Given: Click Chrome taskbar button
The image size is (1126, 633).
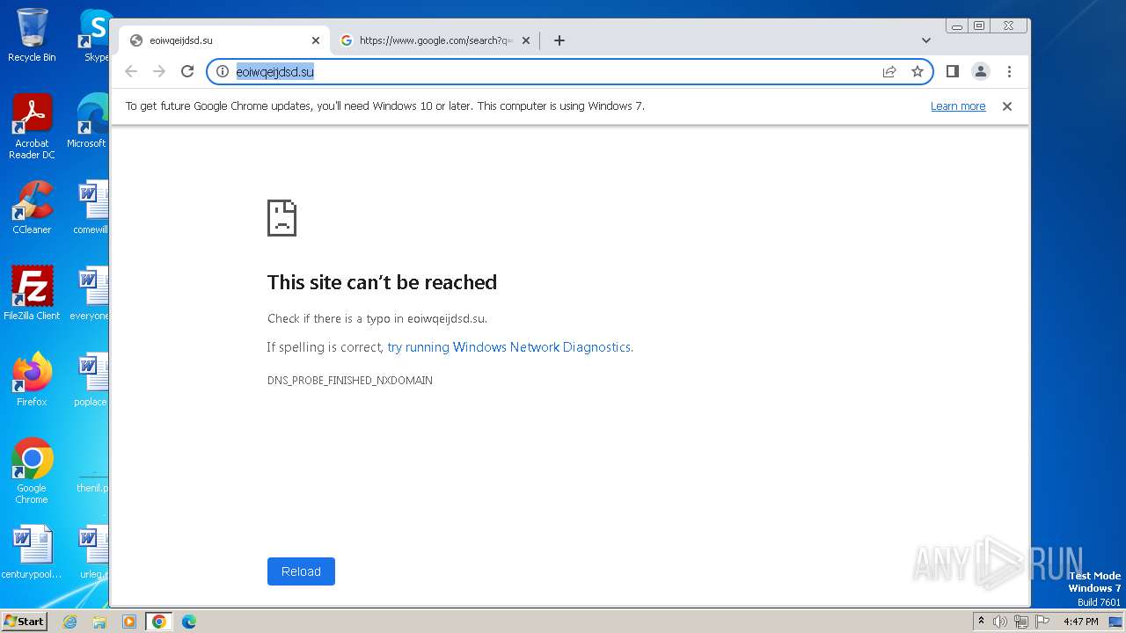Looking at the screenshot, I should point(159,622).
